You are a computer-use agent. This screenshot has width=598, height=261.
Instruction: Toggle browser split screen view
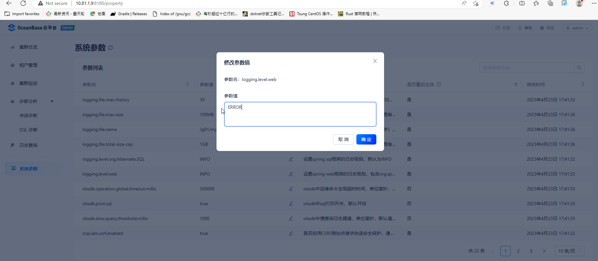click(522, 3)
